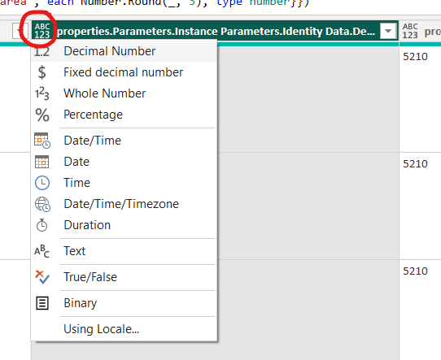Select the selected properties.Parameters column header

point(216,32)
